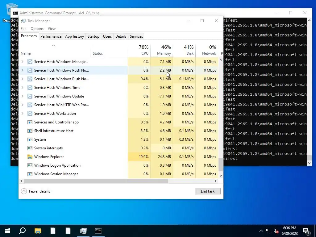The height and width of the screenshot is (237, 316).
Task: Select the Windows Explorer process row
Action: 118,157
